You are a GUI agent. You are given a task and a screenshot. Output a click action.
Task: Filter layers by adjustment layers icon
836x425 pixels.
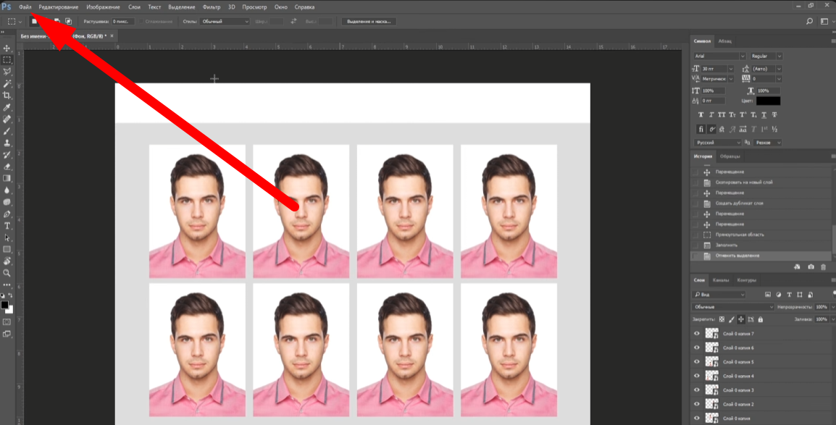(x=779, y=295)
